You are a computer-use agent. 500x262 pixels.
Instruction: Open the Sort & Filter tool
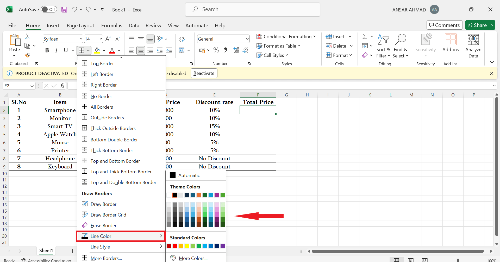tap(383, 46)
